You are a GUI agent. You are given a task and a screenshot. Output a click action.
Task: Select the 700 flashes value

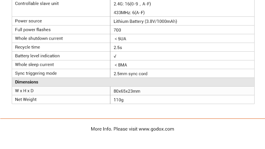pos(117,30)
